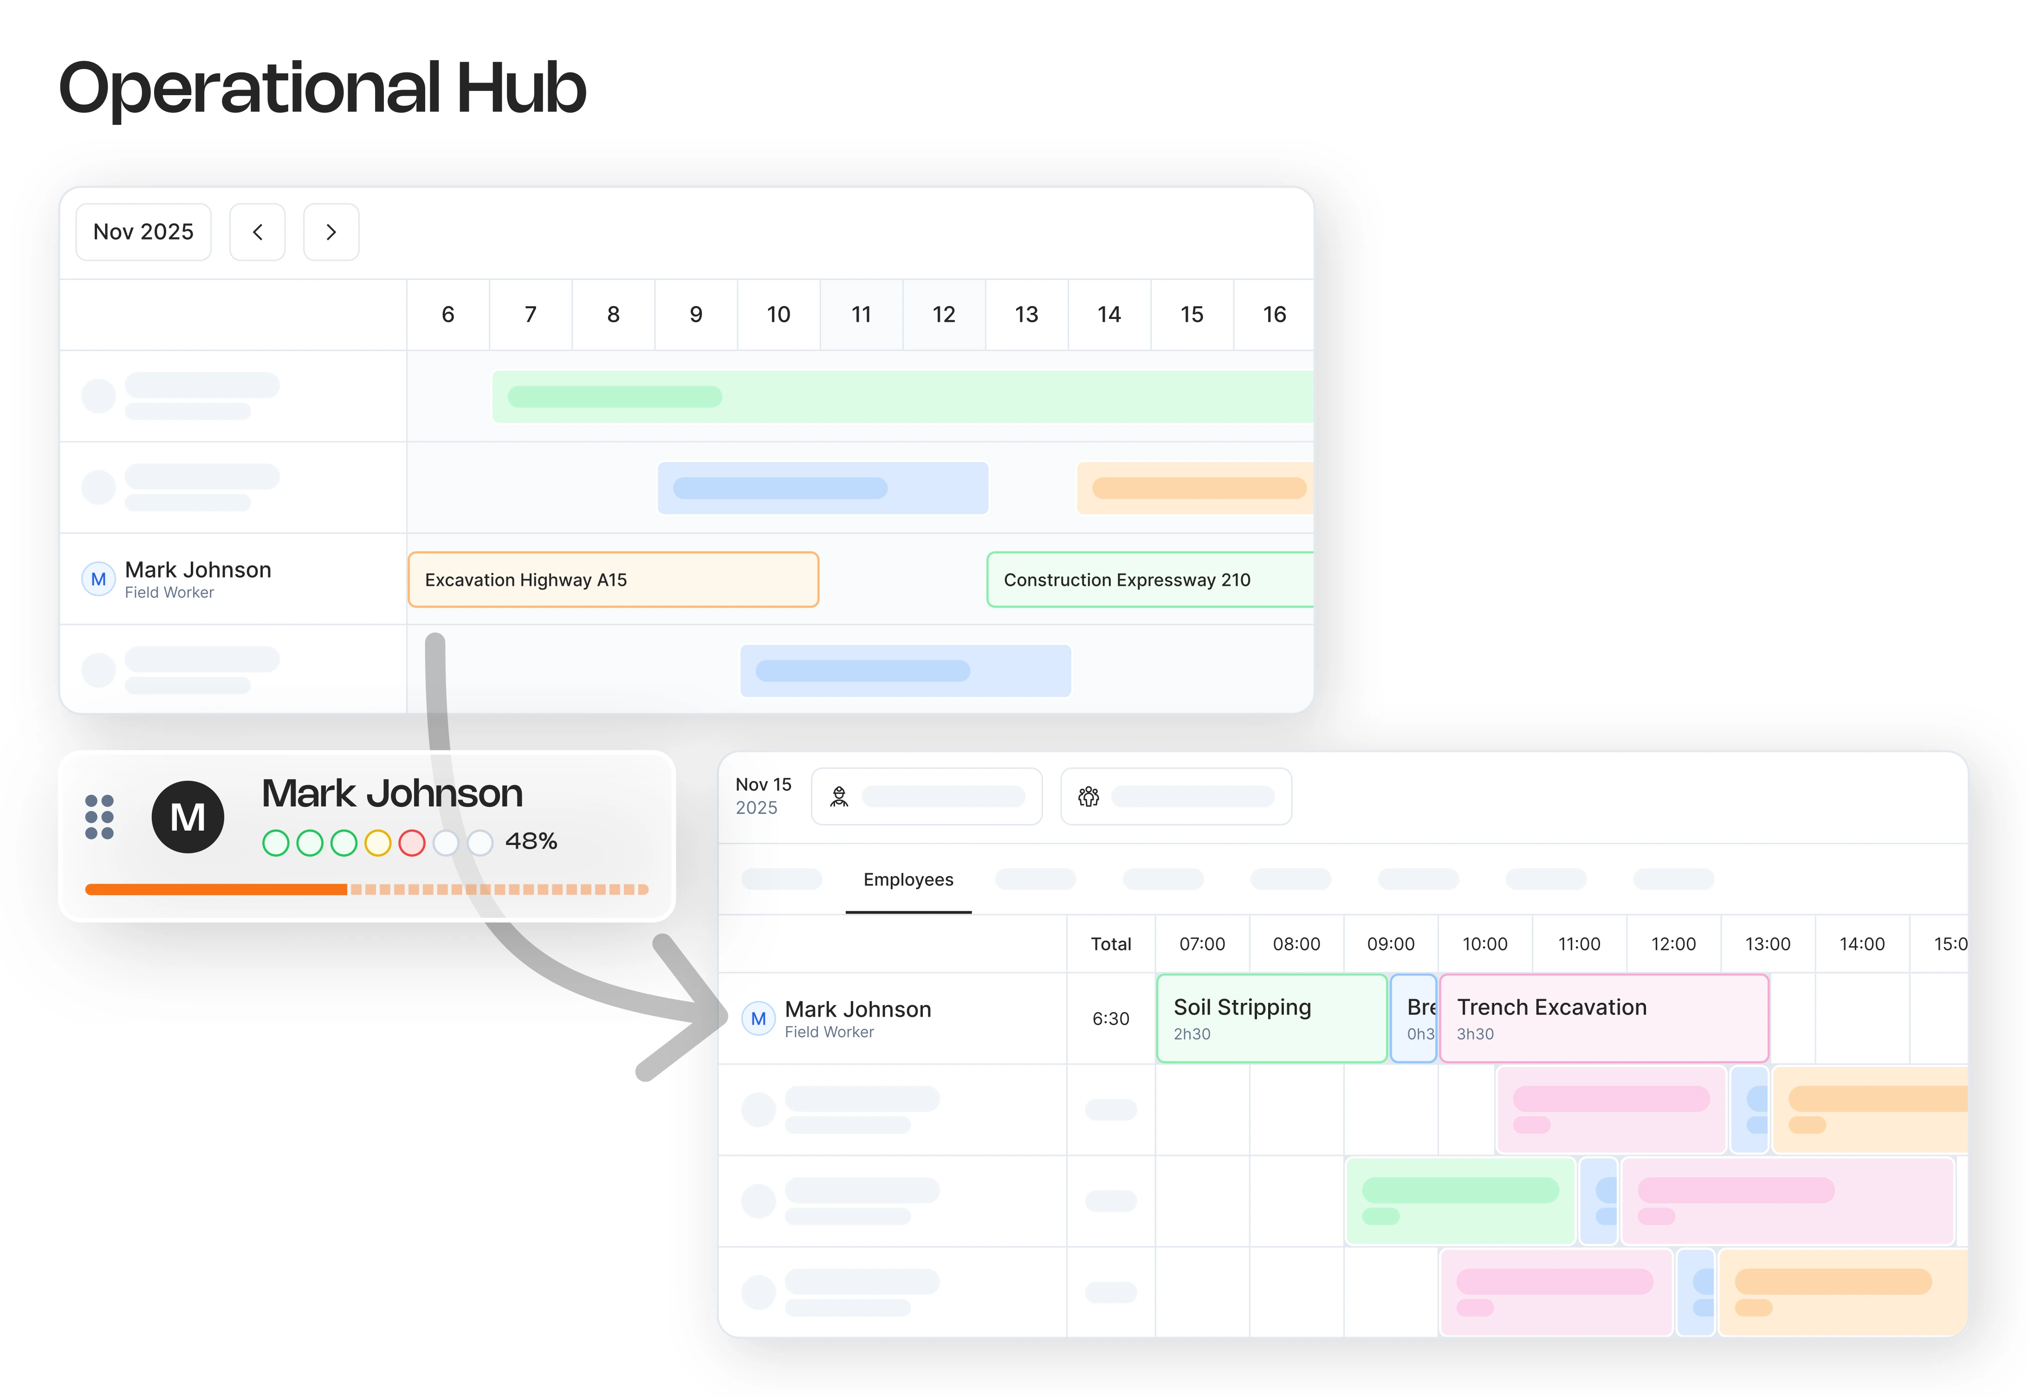Click the worker icon in filter field
Screen dimensions: 2028x1397
(838, 797)
